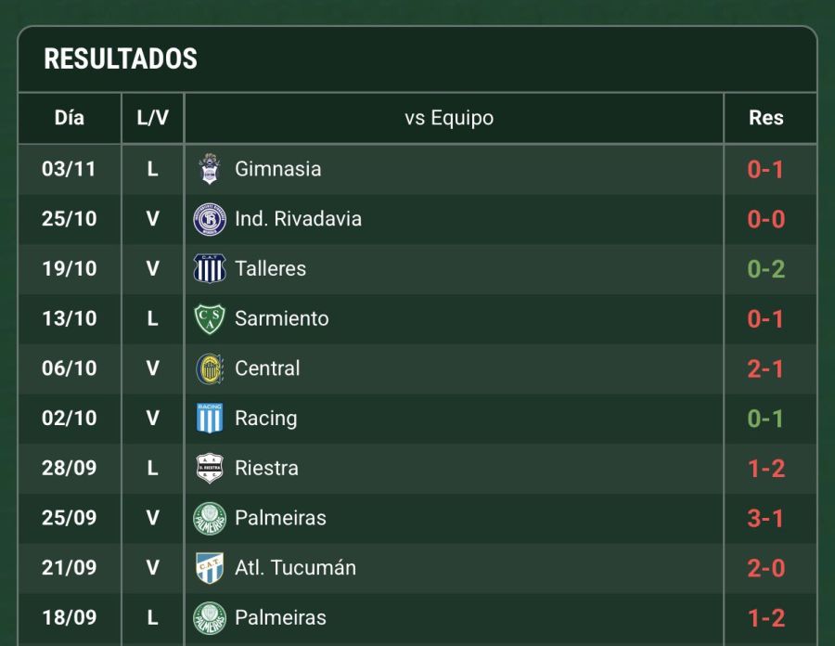Select the Racing club emblem
Viewport: 835px width, 646px height.
[x=210, y=418]
